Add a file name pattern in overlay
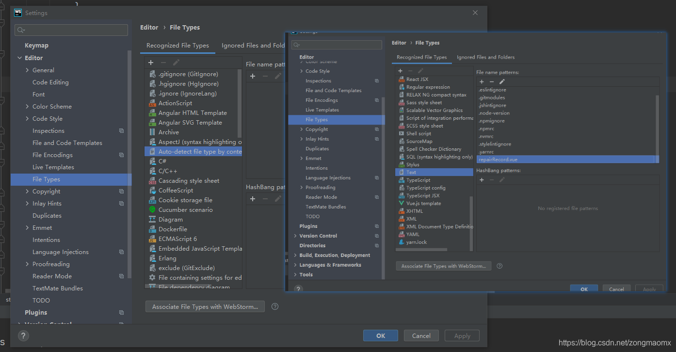676x352 pixels. 482,82
